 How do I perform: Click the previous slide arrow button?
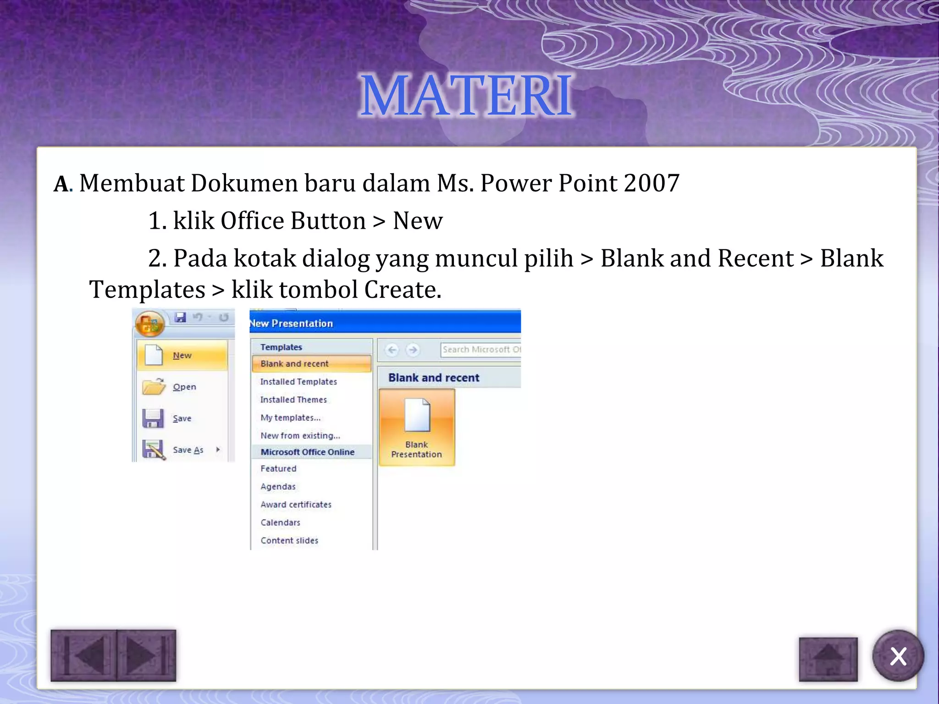point(83,655)
